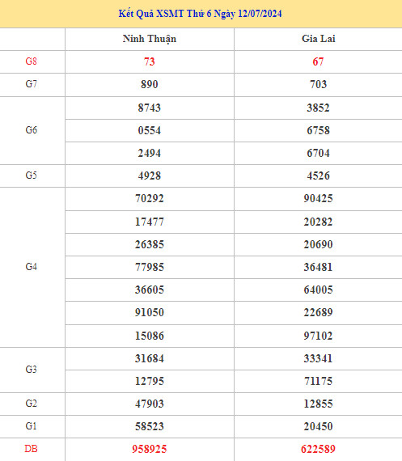This screenshot has width=402, height=461.
Task: Click the G8 row label
Action: pos(32,61)
